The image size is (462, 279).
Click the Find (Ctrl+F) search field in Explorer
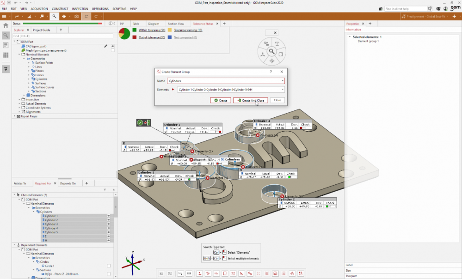(62, 36)
